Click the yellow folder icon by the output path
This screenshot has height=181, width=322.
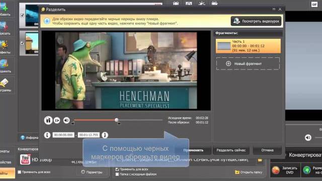(260, 160)
